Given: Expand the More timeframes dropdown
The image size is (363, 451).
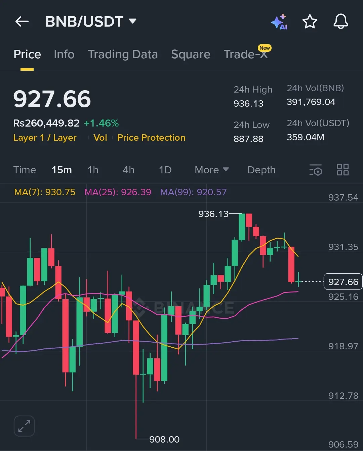Looking at the screenshot, I should click(211, 170).
